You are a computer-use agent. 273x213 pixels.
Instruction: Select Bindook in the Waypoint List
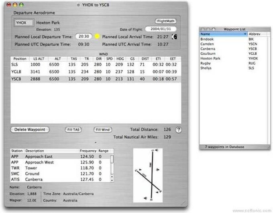pos(233,39)
